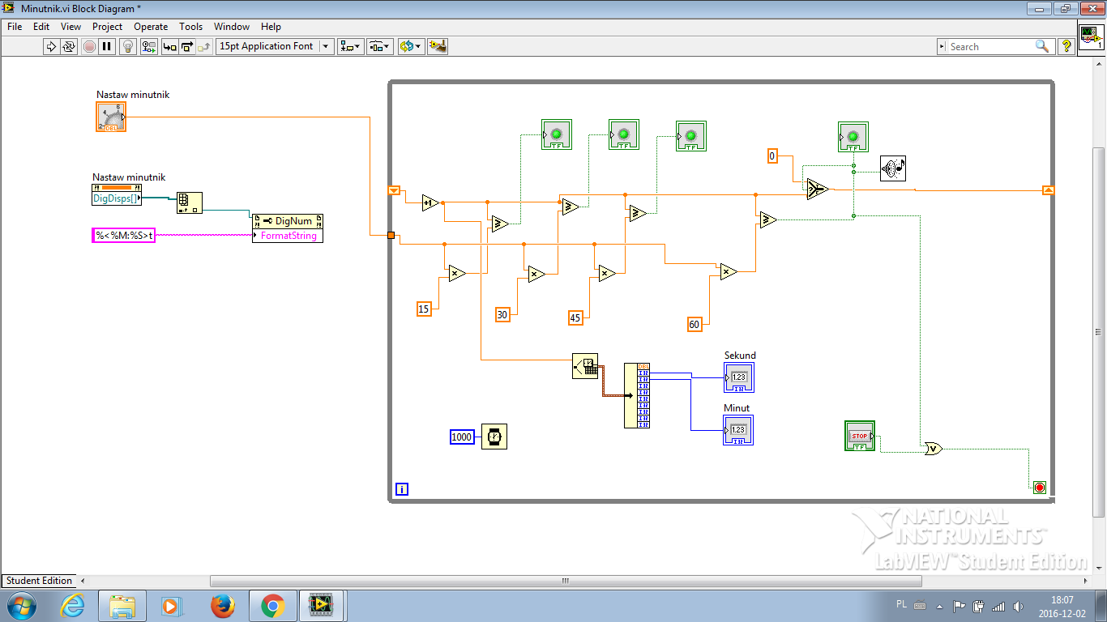Click the FormatString property row
The width and height of the screenshot is (1107, 622).
[x=288, y=236]
